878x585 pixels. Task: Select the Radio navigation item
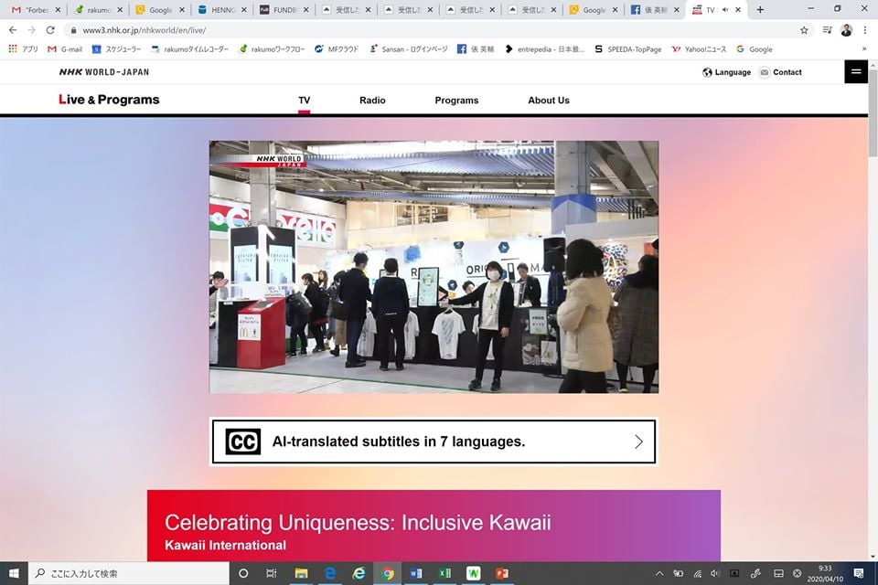pyautogui.click(x=372, y=101)
